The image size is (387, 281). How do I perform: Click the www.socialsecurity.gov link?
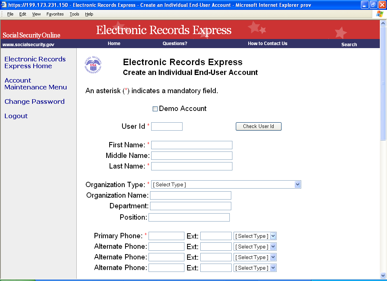[28, 45]
